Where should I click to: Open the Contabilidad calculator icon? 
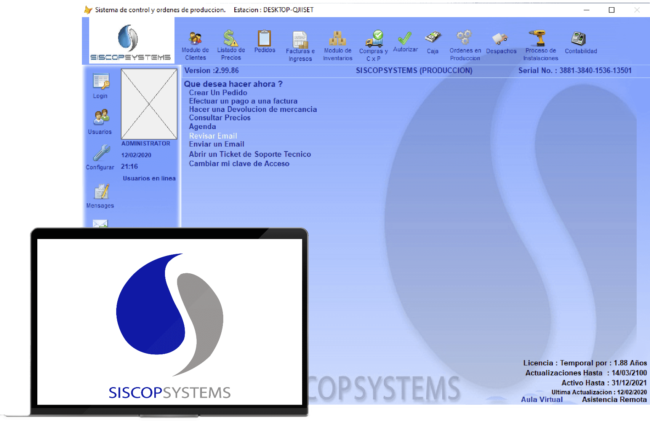click(579, 38)
